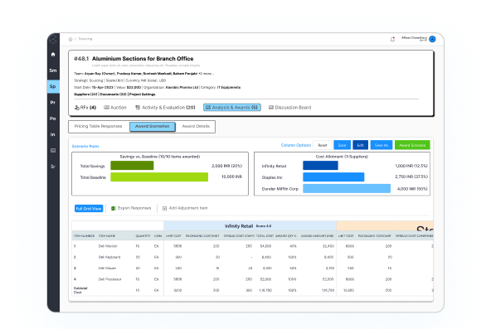Open the Suppliers (24) link

85,94
